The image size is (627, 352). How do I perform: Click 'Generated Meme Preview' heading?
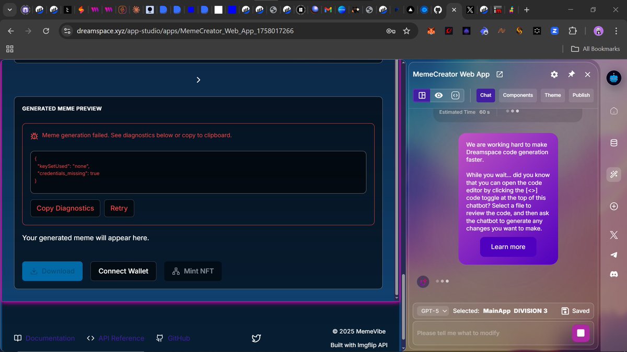[x=62, y=108]
